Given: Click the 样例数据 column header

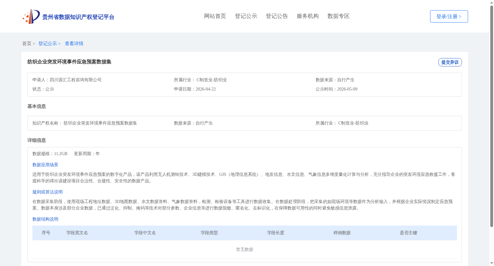Looking at the screenshot, I should tap(342, 233).
